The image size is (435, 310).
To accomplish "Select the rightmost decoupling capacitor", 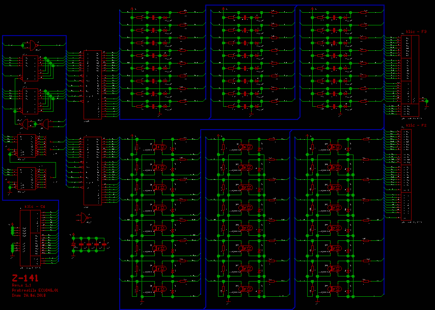I will click(x=104, y=244).
